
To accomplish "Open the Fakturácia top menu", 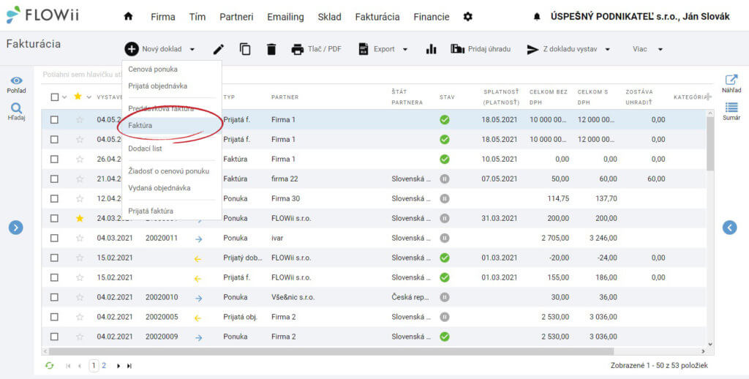I will 377,17.
